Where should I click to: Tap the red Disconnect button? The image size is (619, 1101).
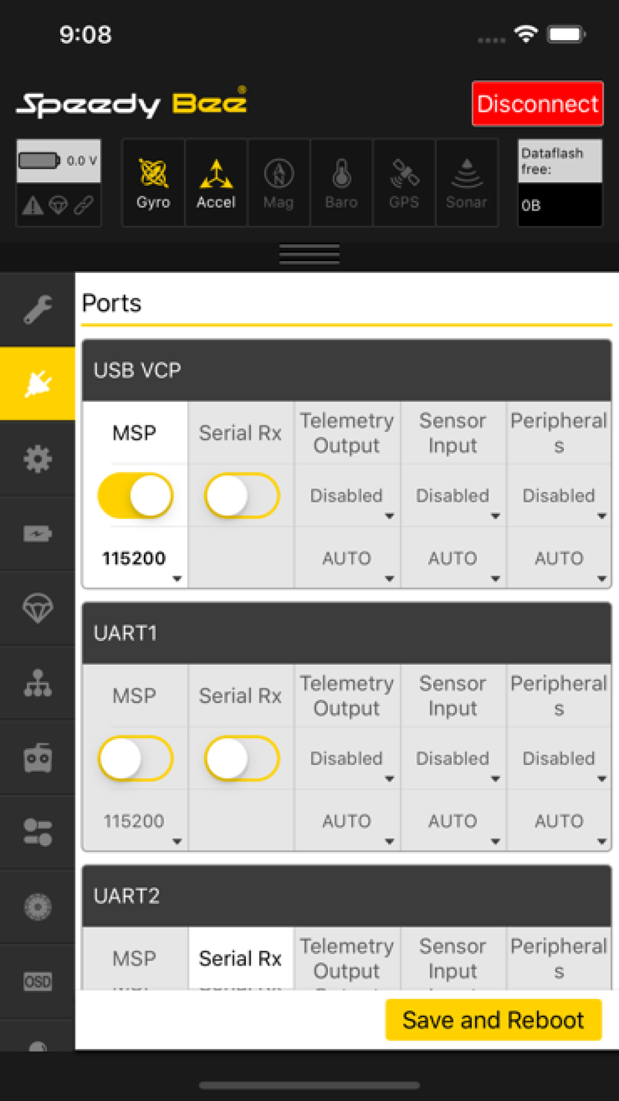pyautogui.click(x=538, y=104)
